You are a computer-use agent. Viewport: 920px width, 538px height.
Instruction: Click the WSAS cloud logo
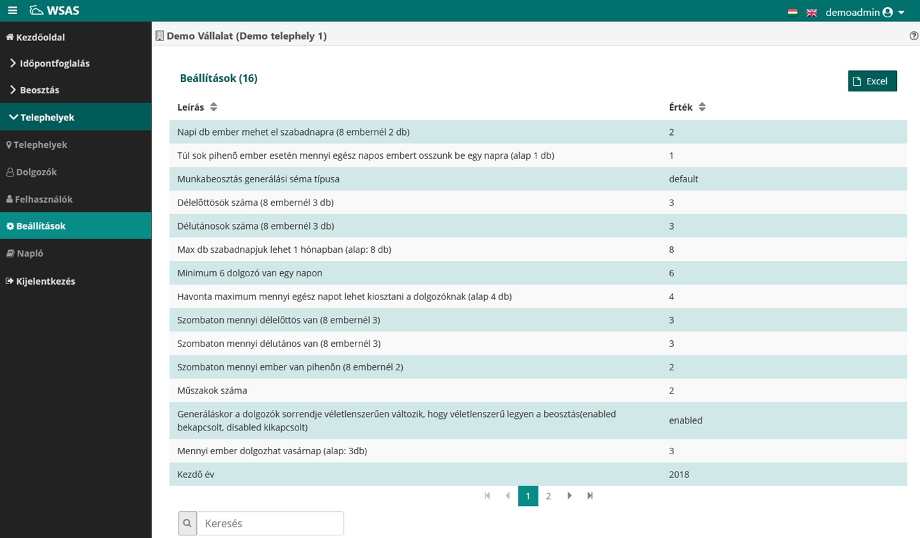tap(37, 11)
